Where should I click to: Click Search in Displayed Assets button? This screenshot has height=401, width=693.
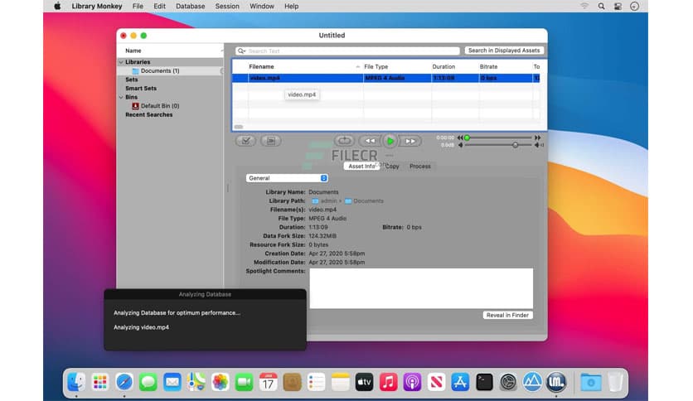click(504, 51)
